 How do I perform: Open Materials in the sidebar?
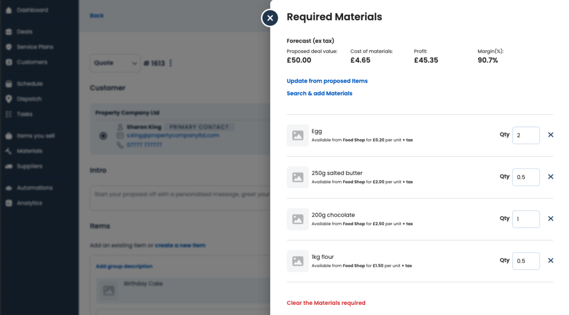pyautogui.click(x=29, y=151)
